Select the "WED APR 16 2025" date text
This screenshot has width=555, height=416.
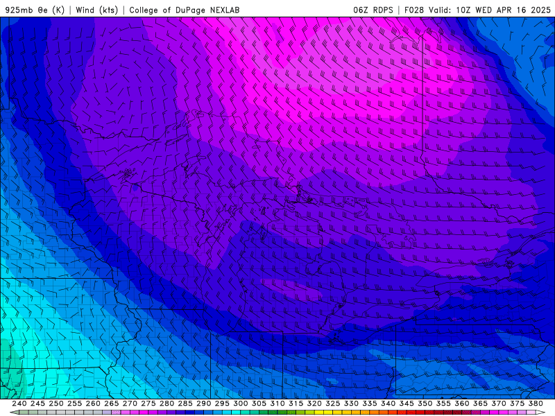pos(513,10)
